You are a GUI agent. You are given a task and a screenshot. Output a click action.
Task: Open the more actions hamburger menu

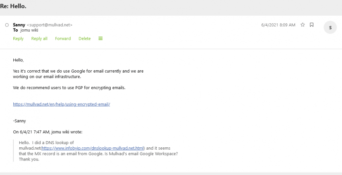[101, 38]
